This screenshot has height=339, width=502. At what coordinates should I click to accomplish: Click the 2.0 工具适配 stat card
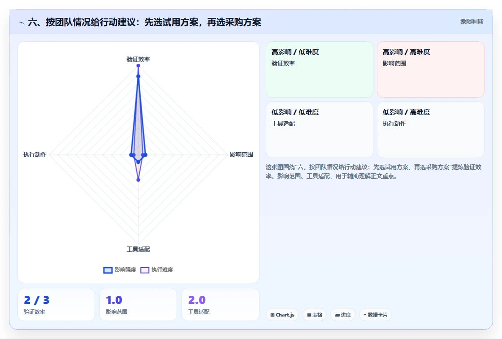point(220,304)
